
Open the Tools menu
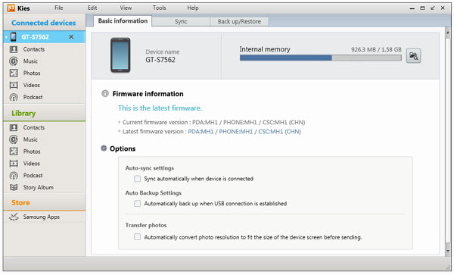[x=159, y=8]
